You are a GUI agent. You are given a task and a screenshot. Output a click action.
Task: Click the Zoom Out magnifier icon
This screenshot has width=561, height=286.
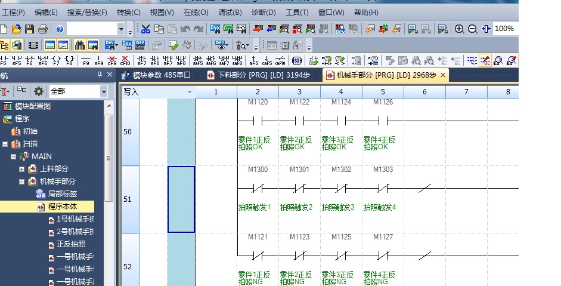coord(472,29)
